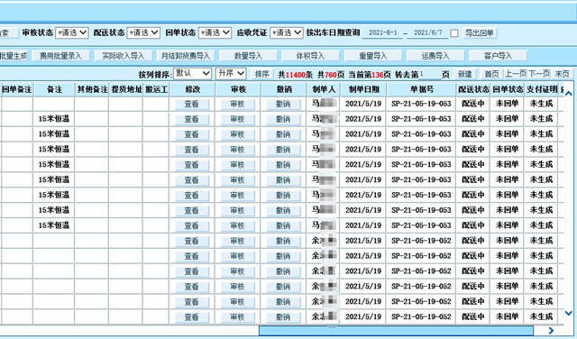The image size is (577, 339).
Task: Click 审核 in the first table row
Action: tap(237, 105)
